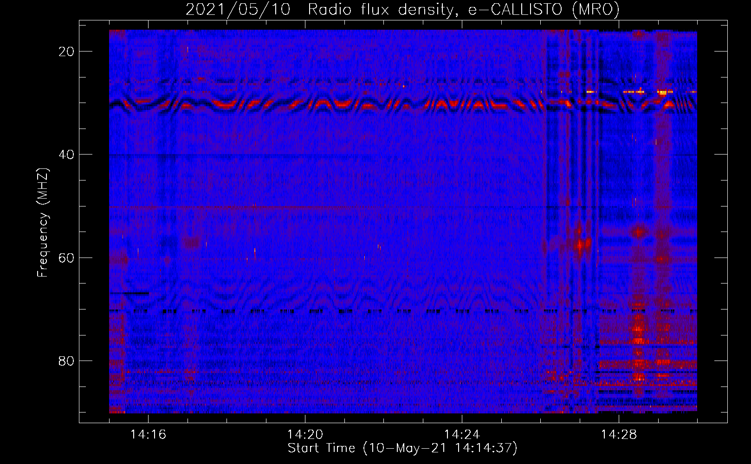Click the 'Frequency (MHZ)' axis label
The height and width of the screenshot is (464, 751).
(x=43, y=223)
